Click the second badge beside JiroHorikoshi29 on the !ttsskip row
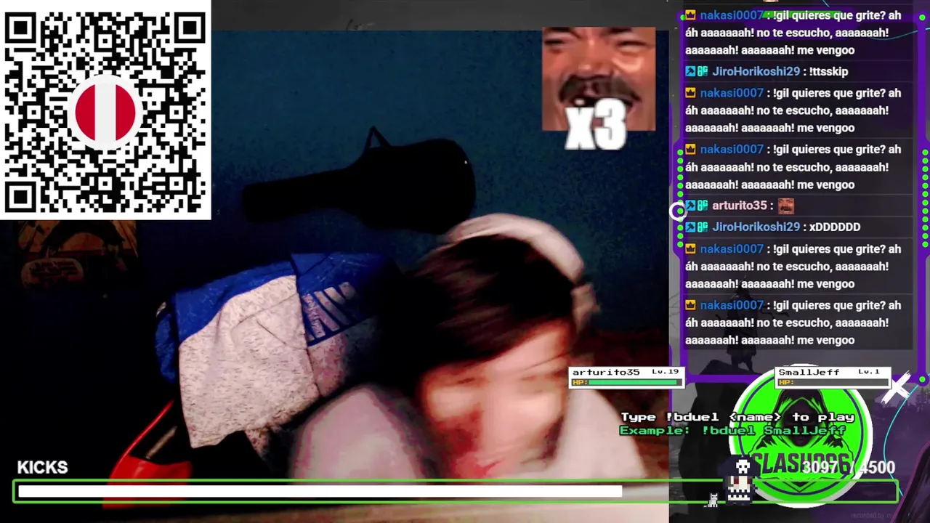 tap(703, 71)
